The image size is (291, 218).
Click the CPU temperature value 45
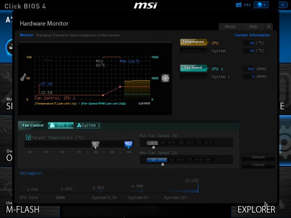[252, 43]
